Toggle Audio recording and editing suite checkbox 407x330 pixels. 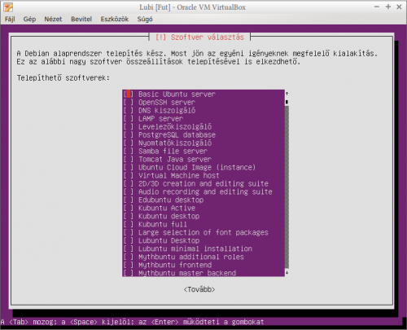[x=129, y=192]
